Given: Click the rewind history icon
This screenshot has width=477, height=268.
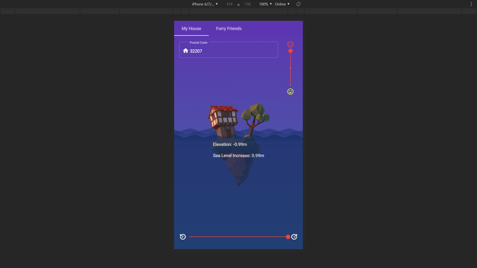Looking at the screenshot, I should tap(183, 237).
